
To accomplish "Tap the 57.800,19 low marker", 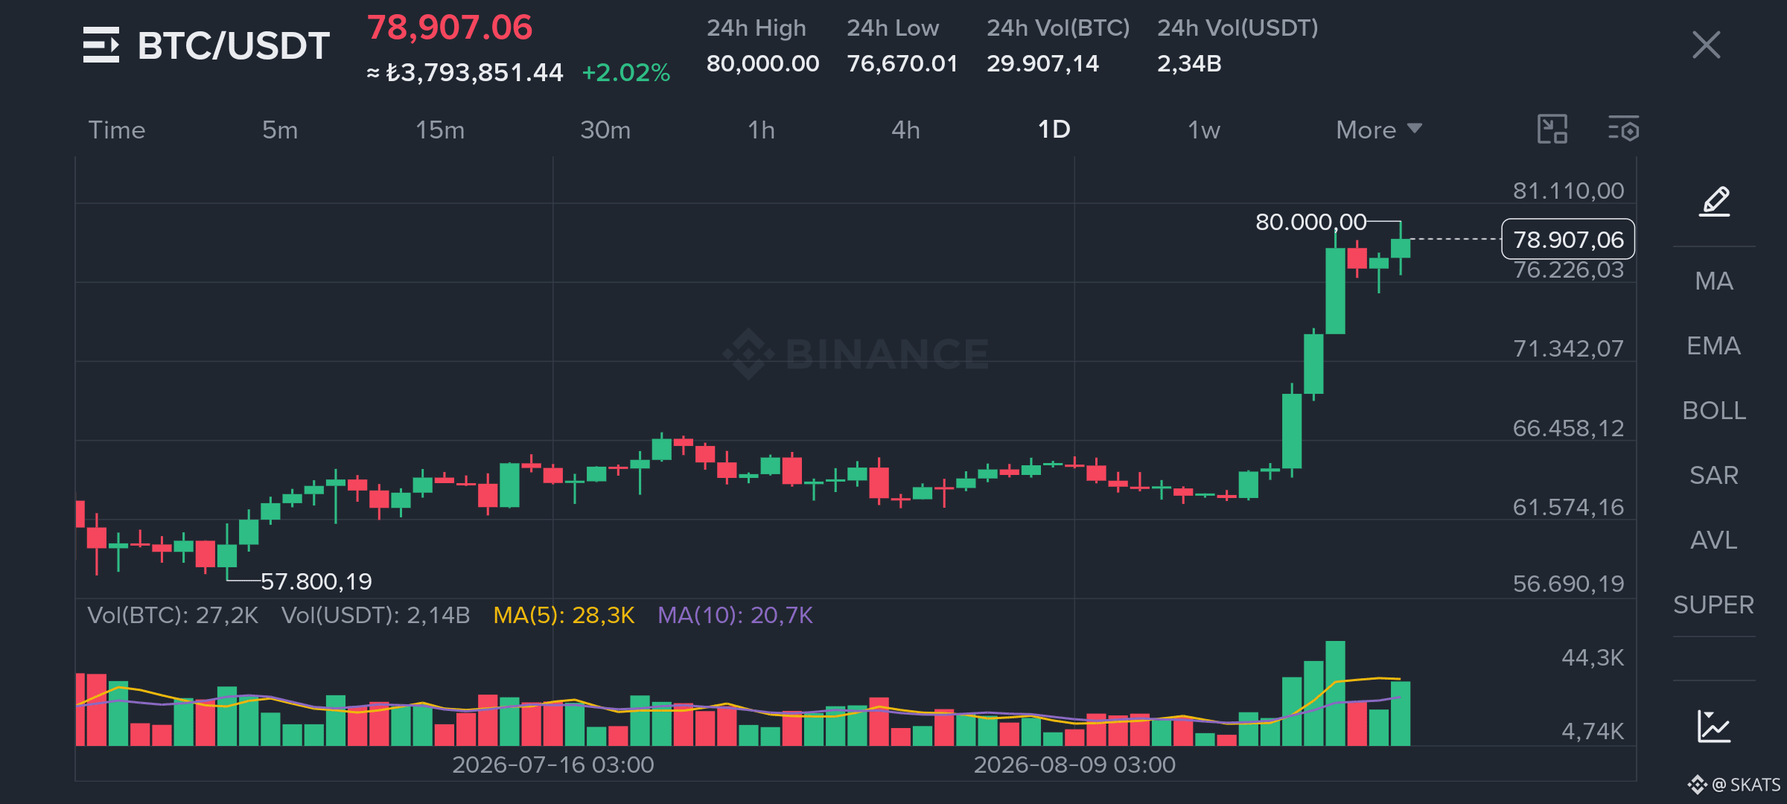I will click(316, 581).
